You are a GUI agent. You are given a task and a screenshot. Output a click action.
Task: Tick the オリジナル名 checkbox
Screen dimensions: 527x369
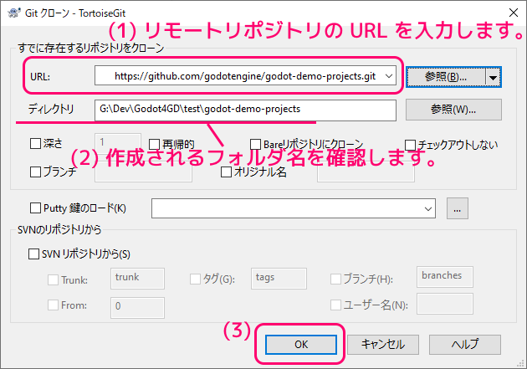point(226,172)
